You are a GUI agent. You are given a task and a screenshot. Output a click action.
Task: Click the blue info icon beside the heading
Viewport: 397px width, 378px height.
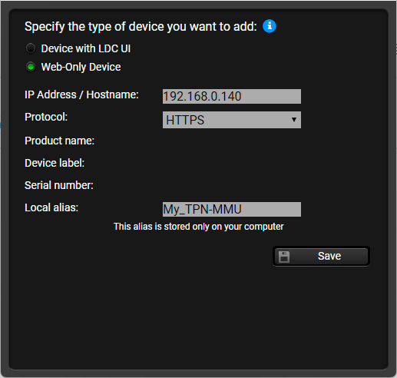click(270, 26)
